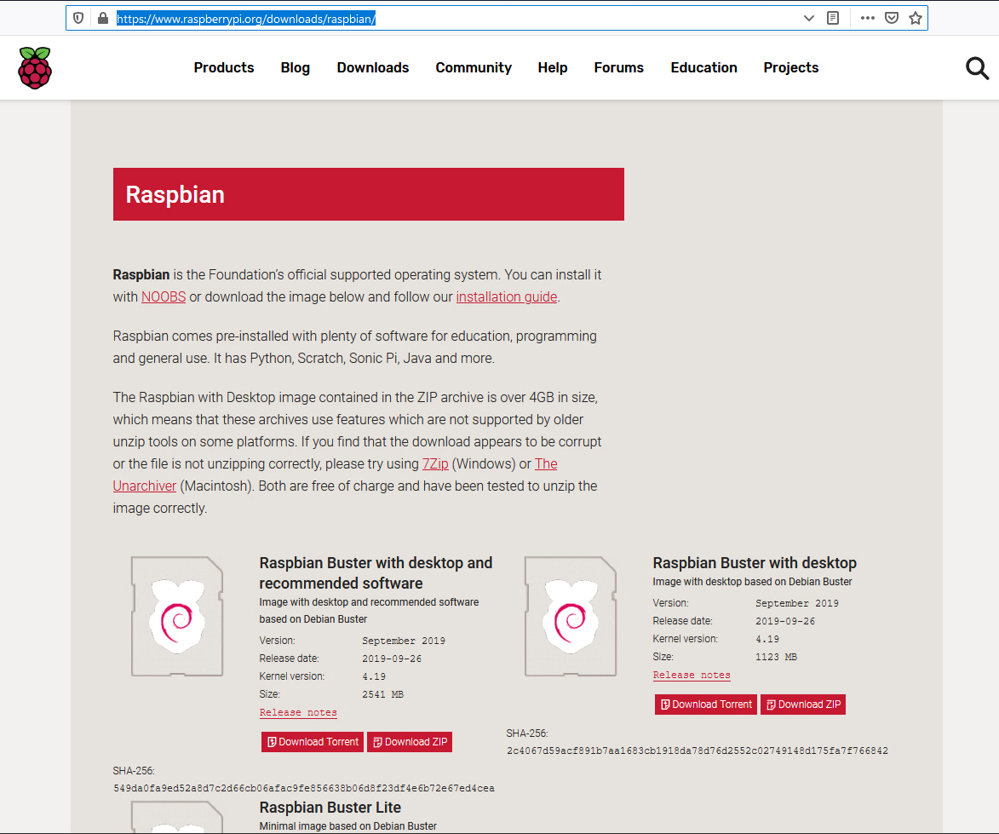The width and height of the screenshot is (999, 834).
Task: Open Release notes for Raspbian Buster with desktop
Action: click(692, 675)
